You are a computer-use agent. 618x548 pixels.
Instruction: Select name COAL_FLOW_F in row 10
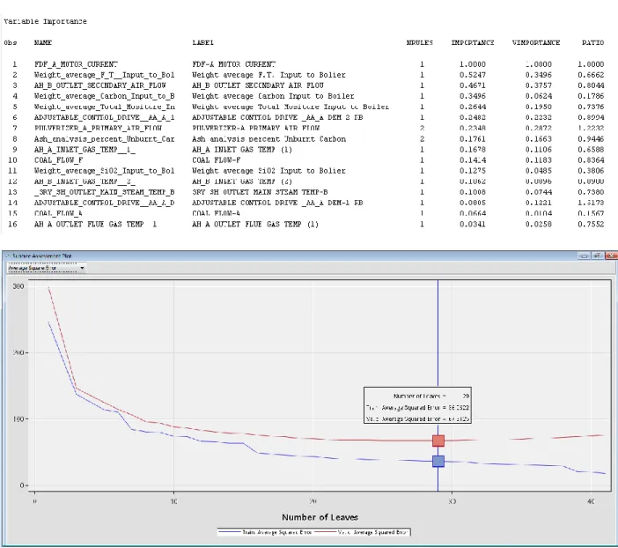tap(58, 160)
